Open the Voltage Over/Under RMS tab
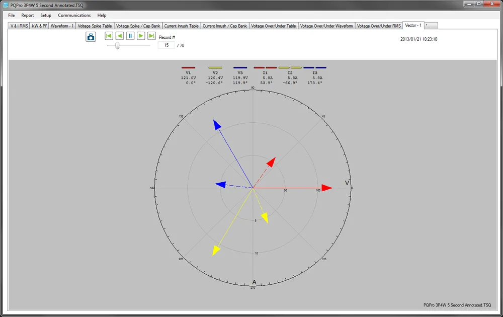 (x=379, y=26)
